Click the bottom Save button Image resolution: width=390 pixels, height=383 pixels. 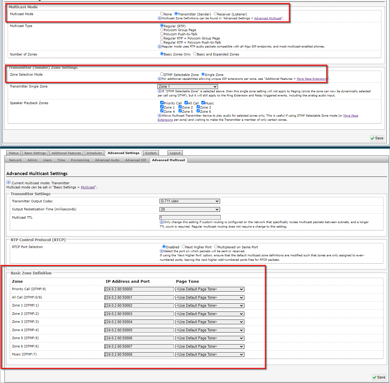(x=379, y=377)
